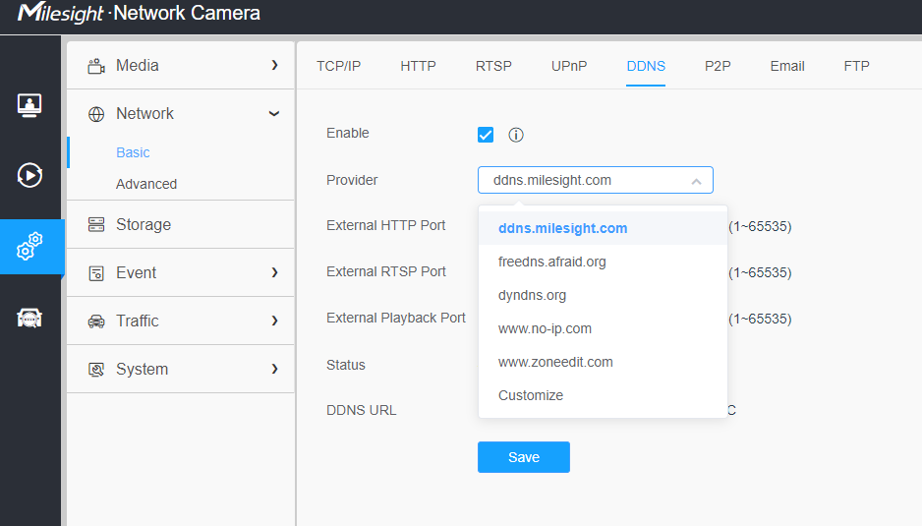Open the Playback sidebar icon
922x526 pixels.
(x=29, y=175)
